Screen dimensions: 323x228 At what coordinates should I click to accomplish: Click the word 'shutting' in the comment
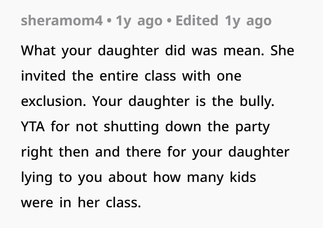tap(131, 127)
